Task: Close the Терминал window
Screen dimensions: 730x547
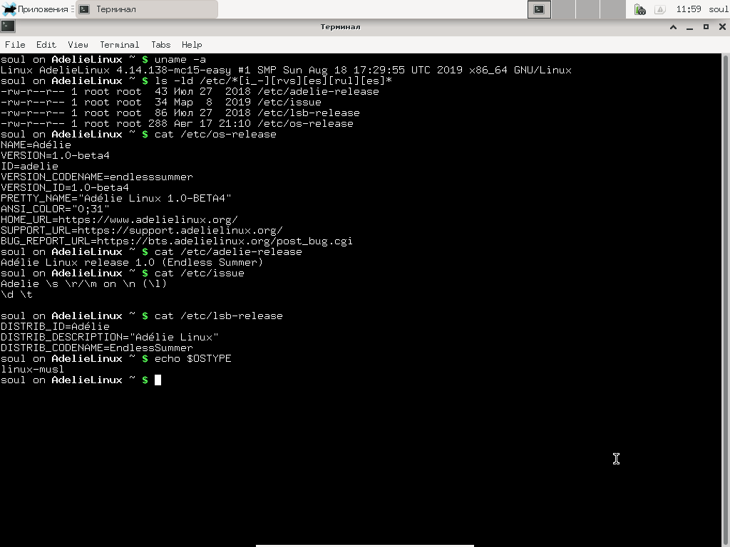Action: (722, 27)
